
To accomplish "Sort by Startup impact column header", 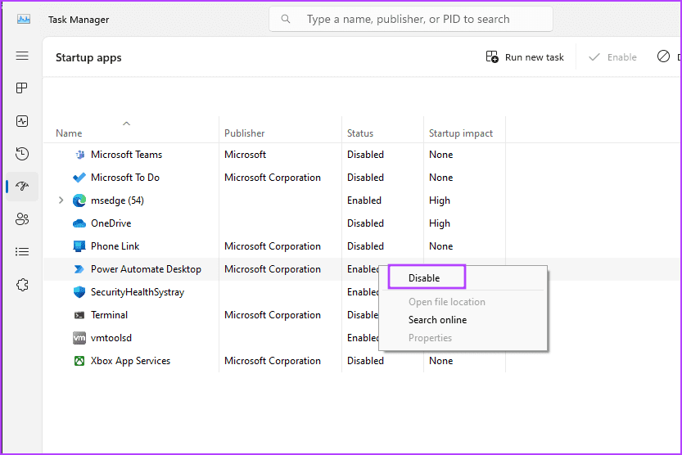I will point(461,133).
